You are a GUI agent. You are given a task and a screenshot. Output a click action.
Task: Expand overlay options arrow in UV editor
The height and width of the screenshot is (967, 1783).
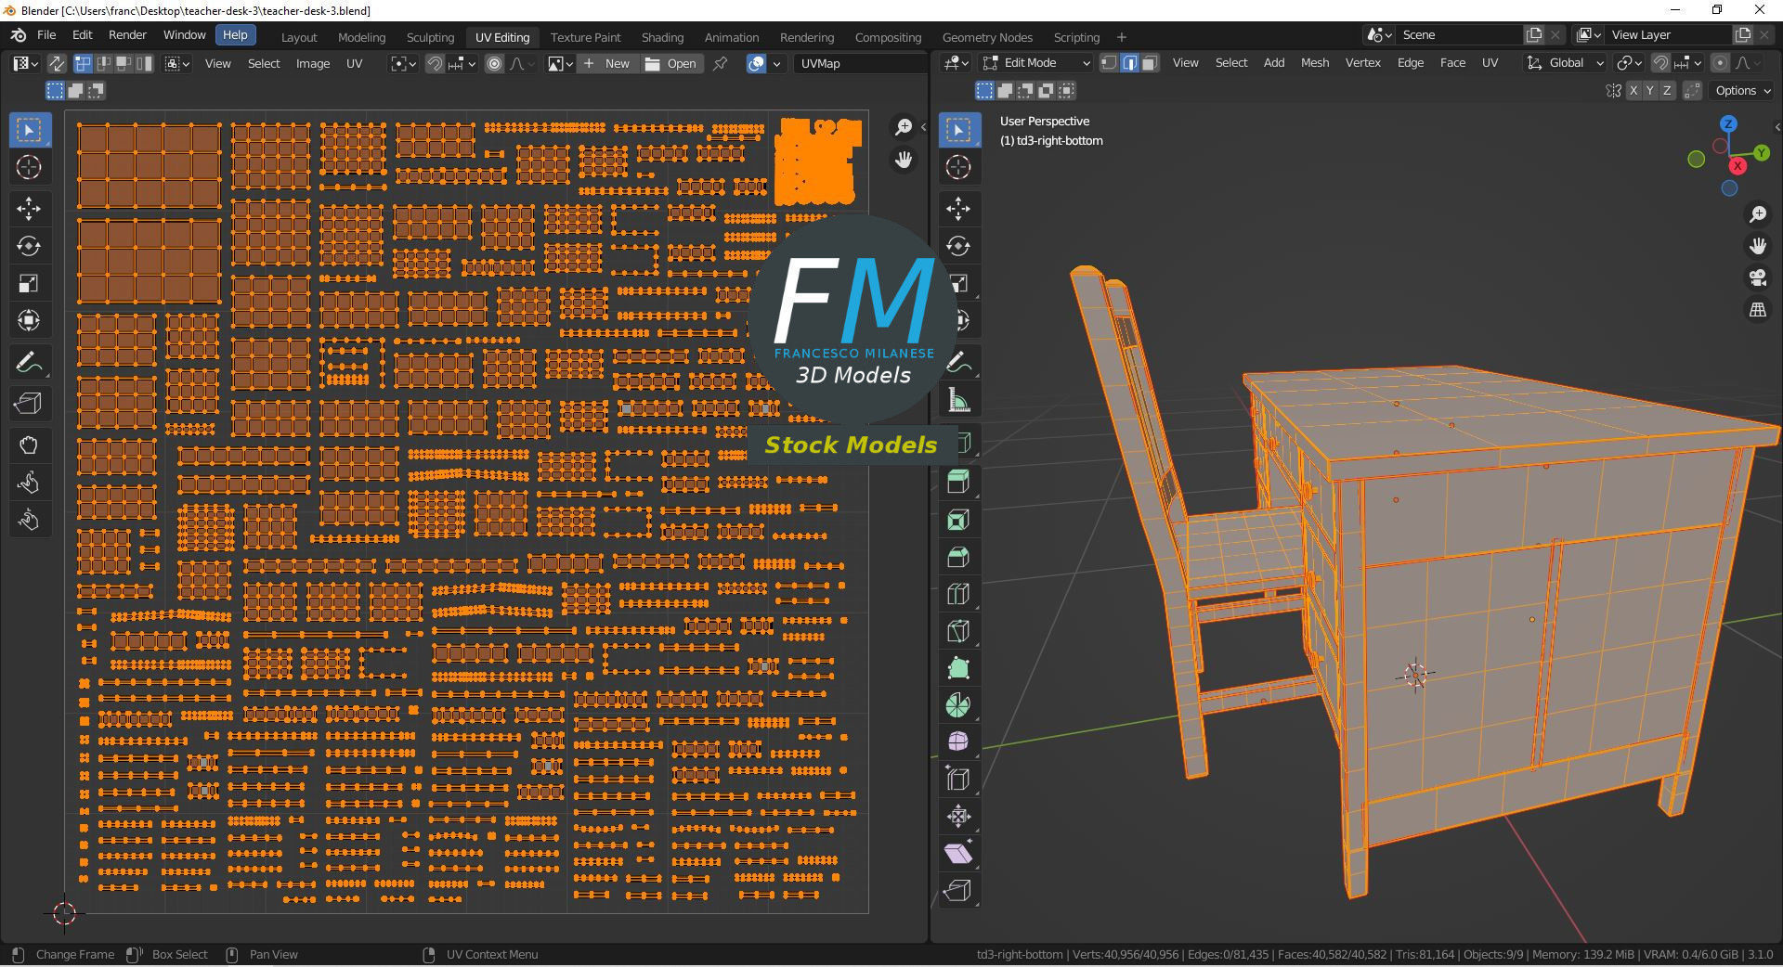(777, 64)
